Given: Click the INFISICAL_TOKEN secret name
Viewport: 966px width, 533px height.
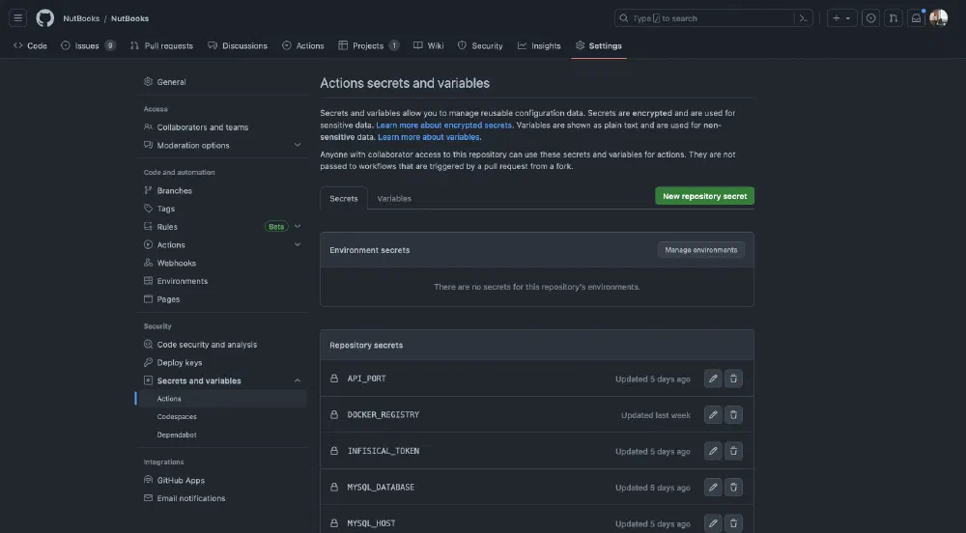Looking at the screenshot, I should (384, 451).
